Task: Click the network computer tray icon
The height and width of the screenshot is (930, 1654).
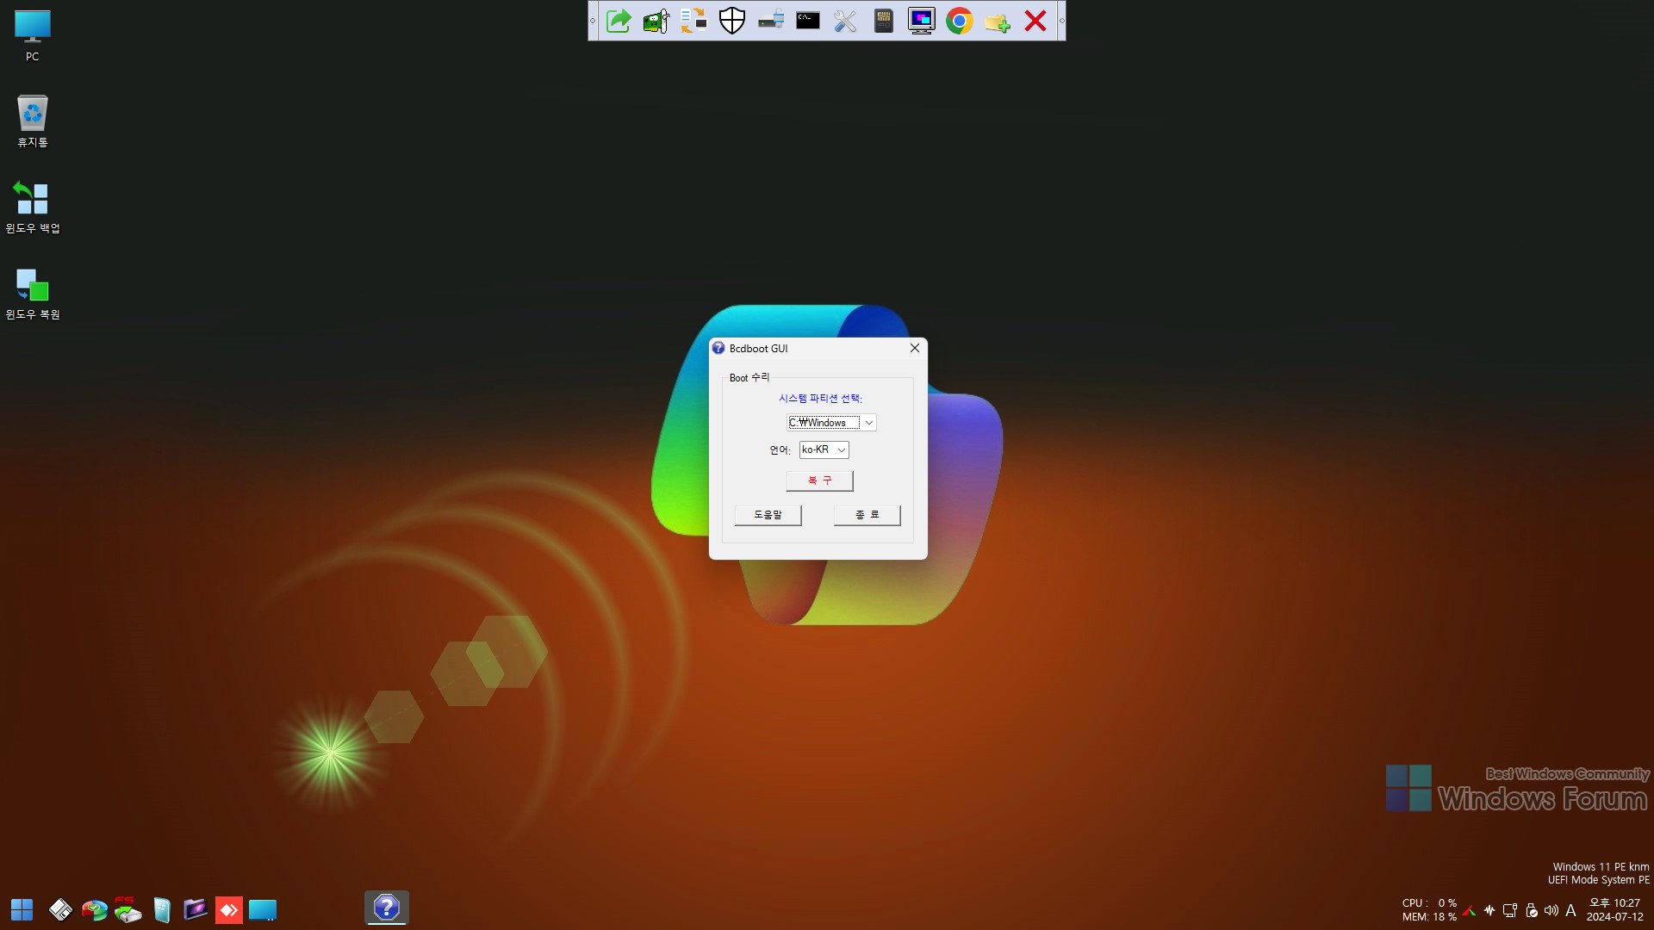Action: [x=1510, y=910]
